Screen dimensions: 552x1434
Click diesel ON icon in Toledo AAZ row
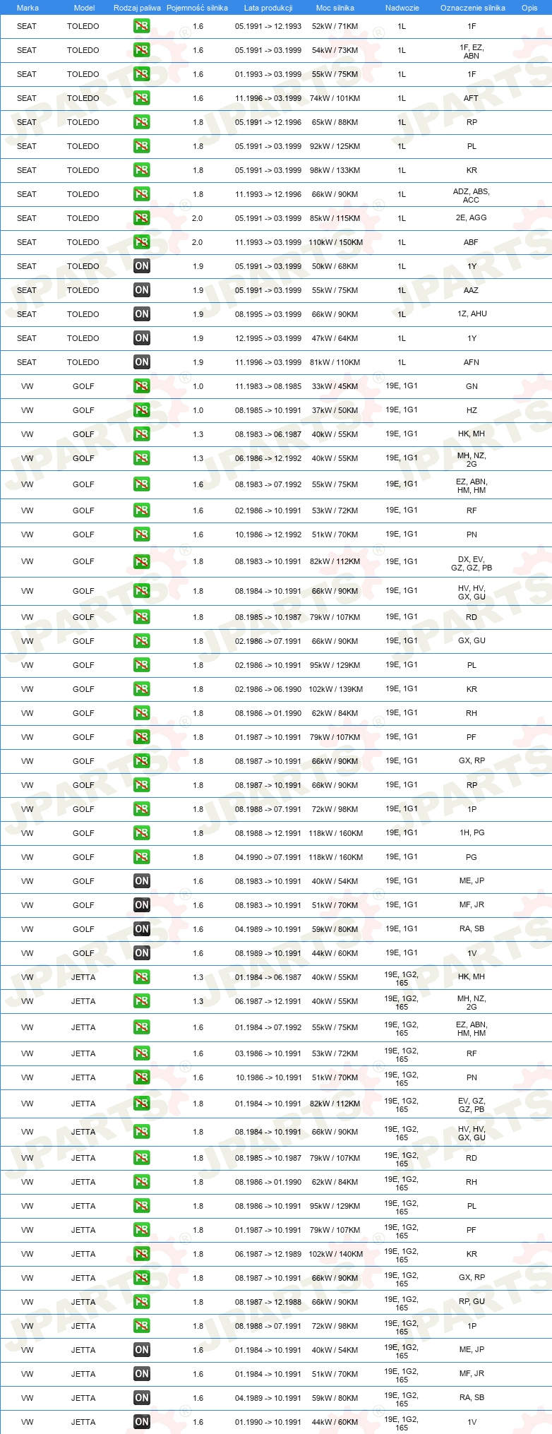click(141, 290)
